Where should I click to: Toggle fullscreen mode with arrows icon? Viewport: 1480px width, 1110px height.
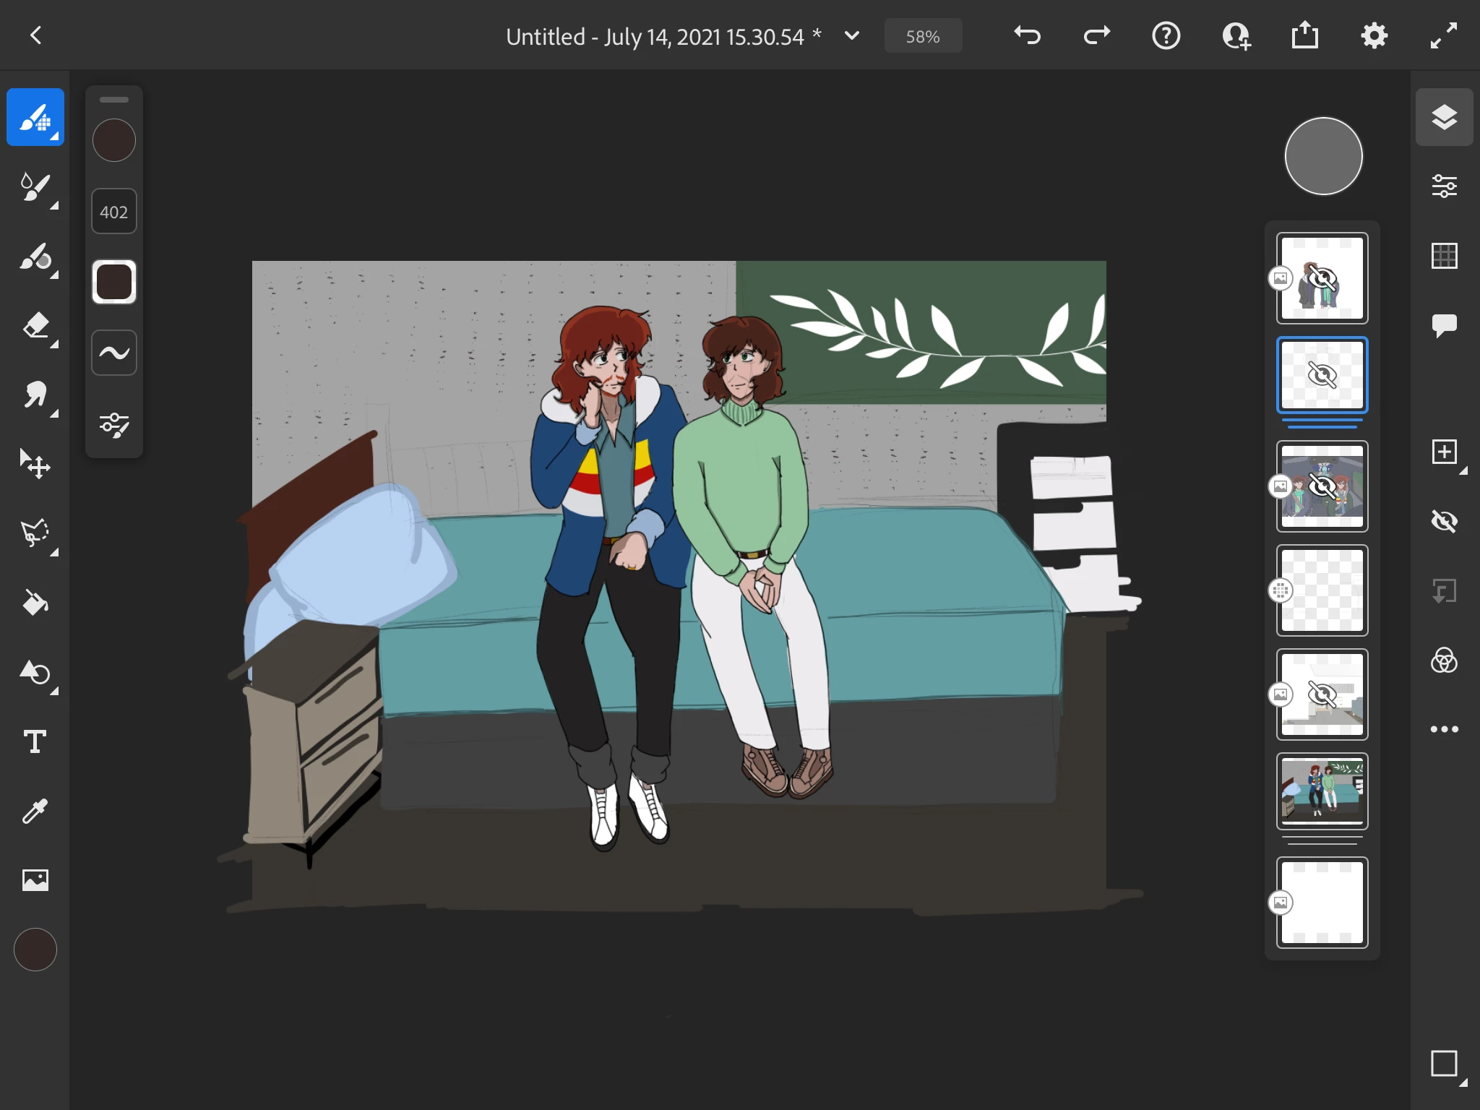pos(1444,35)
